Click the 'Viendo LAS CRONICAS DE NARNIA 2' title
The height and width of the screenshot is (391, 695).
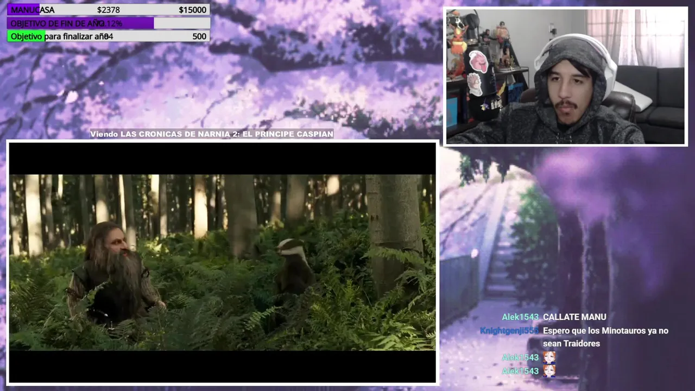pyautogui.click(x=212, y=134)
